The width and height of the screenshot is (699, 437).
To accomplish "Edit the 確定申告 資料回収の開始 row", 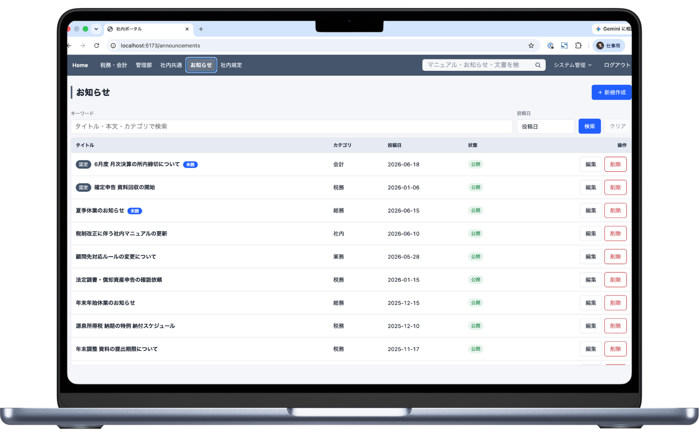I will (x=591, y=187).
